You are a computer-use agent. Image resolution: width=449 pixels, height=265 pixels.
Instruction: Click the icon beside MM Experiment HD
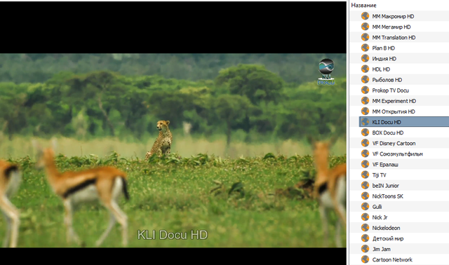(x=365, y=101)
